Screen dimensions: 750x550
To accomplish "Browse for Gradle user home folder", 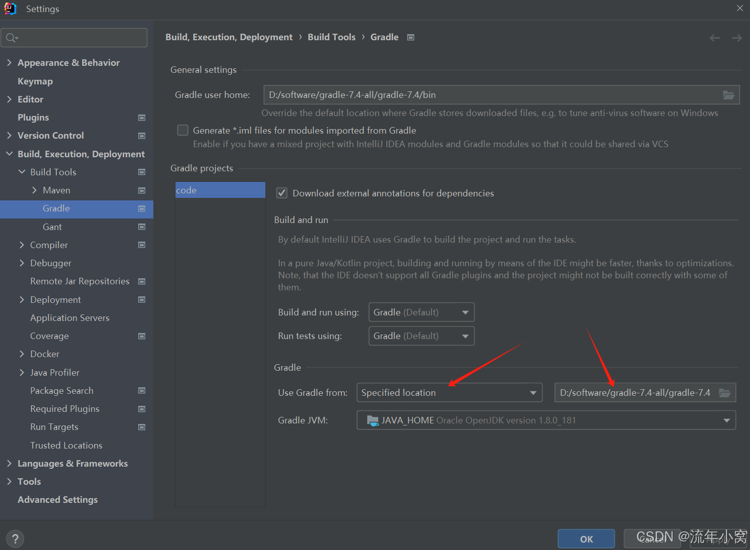I will [728, 94].
